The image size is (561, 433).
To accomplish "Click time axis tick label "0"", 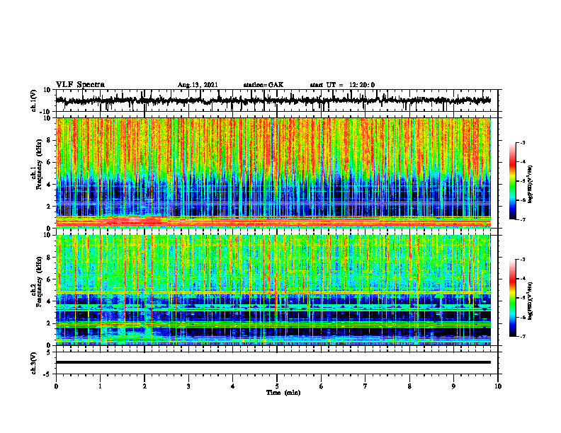I will tap(56, 386).
